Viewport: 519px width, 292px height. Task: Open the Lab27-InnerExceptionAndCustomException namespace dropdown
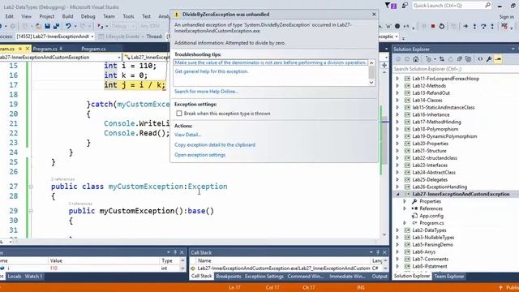click(119, 58)
